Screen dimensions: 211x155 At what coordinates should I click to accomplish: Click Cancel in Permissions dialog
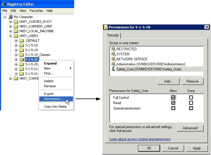173,148
